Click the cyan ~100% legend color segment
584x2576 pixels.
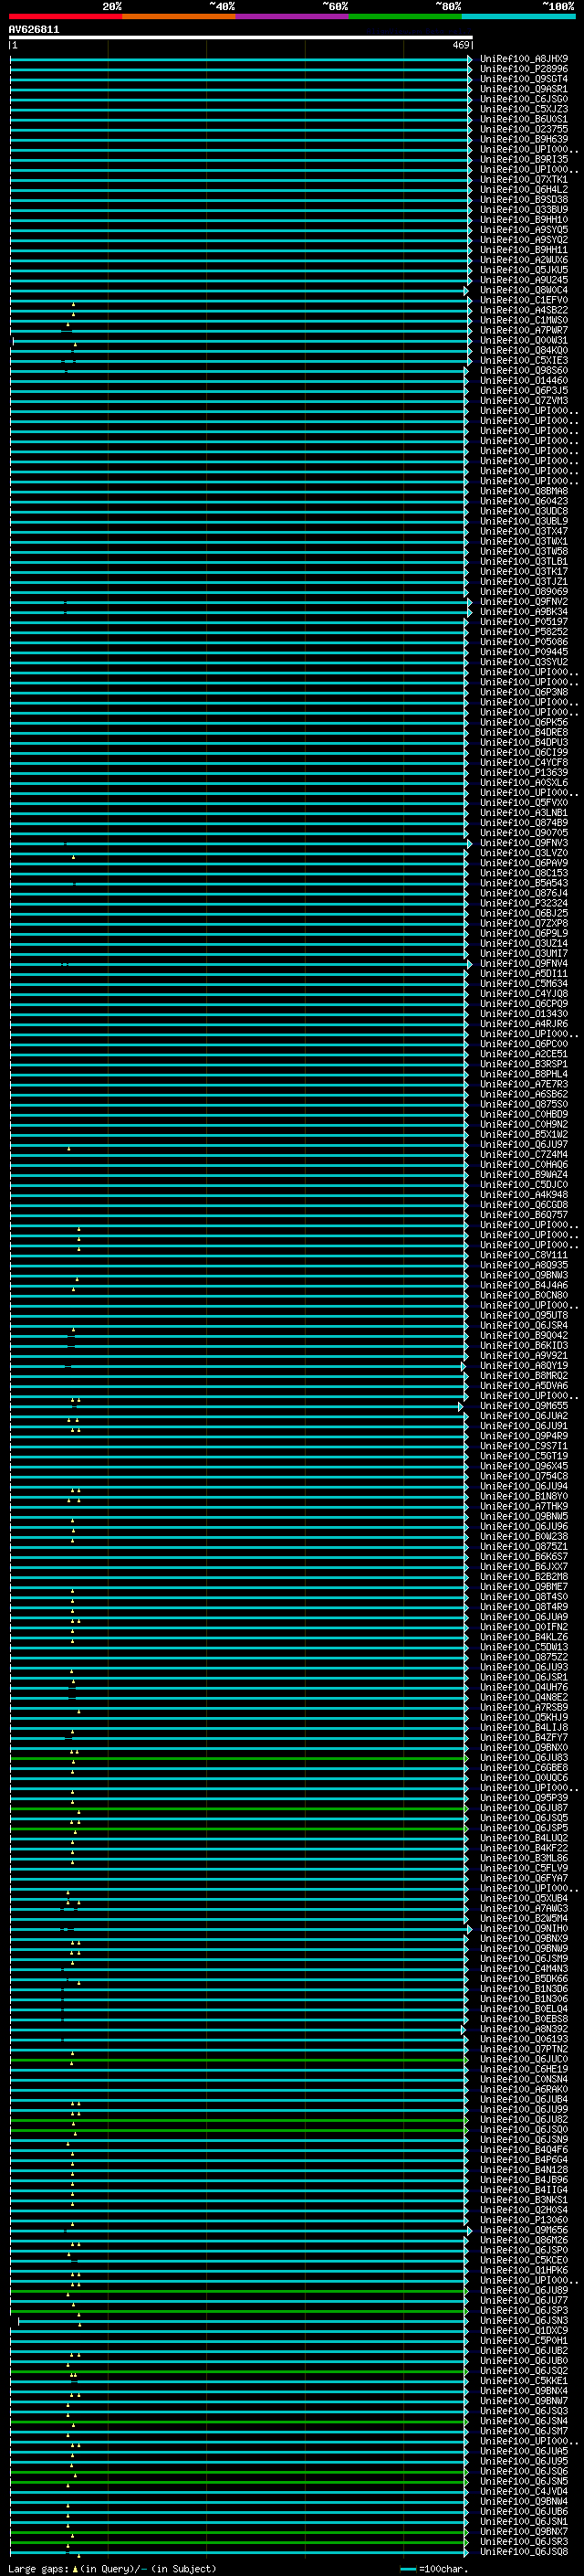[x=518, y=16]
